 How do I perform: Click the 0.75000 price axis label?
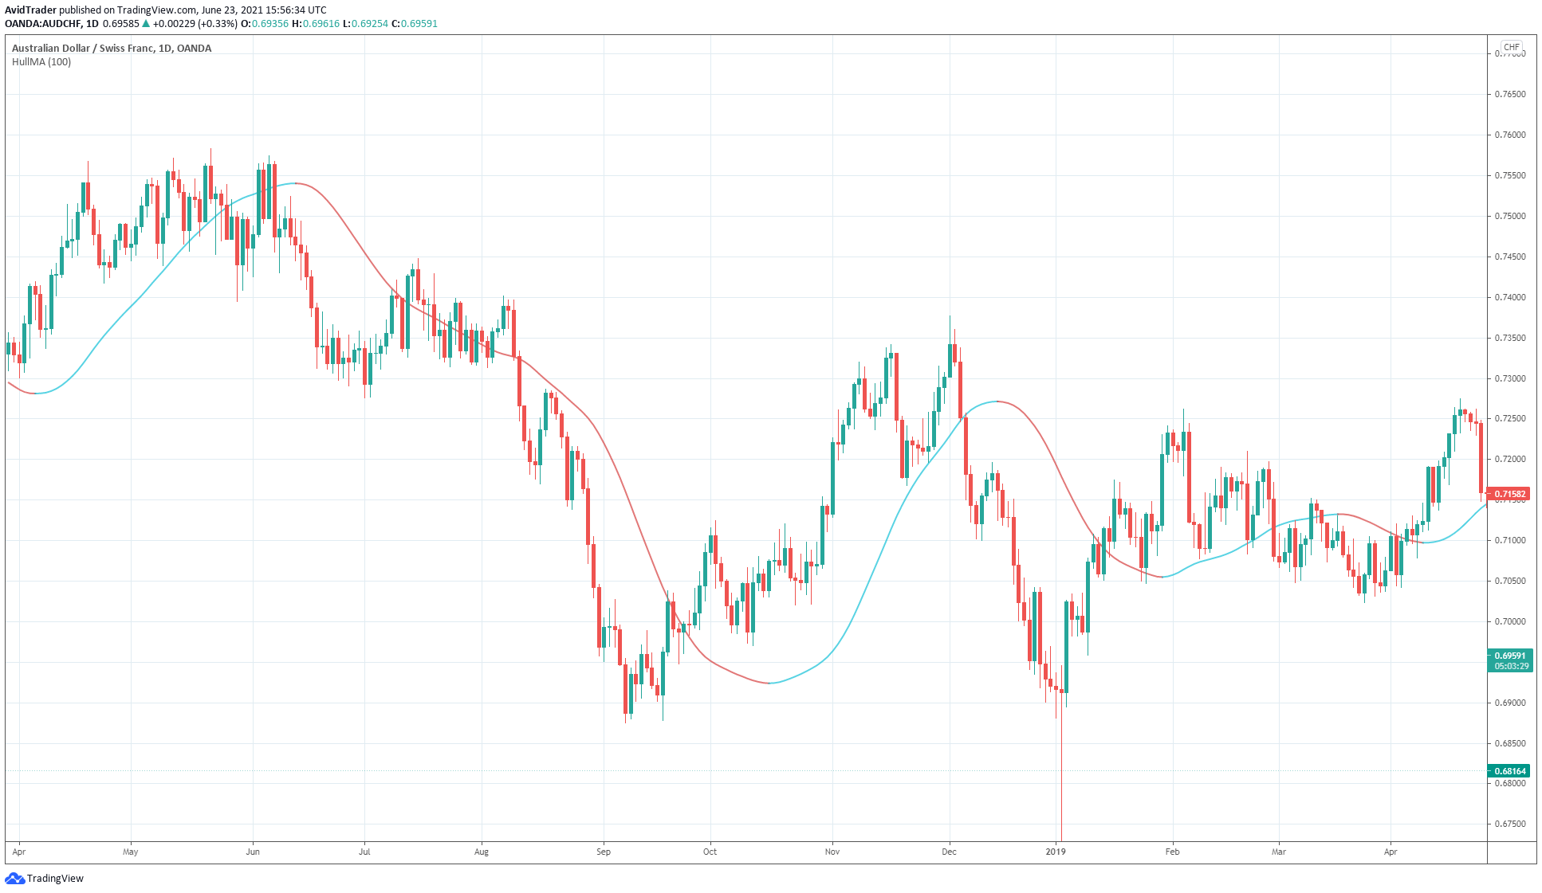click(1509, 216)
